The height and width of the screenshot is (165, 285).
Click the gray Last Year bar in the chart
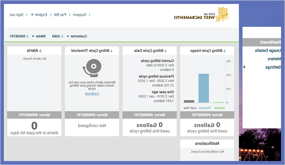(x=189, y=101)
